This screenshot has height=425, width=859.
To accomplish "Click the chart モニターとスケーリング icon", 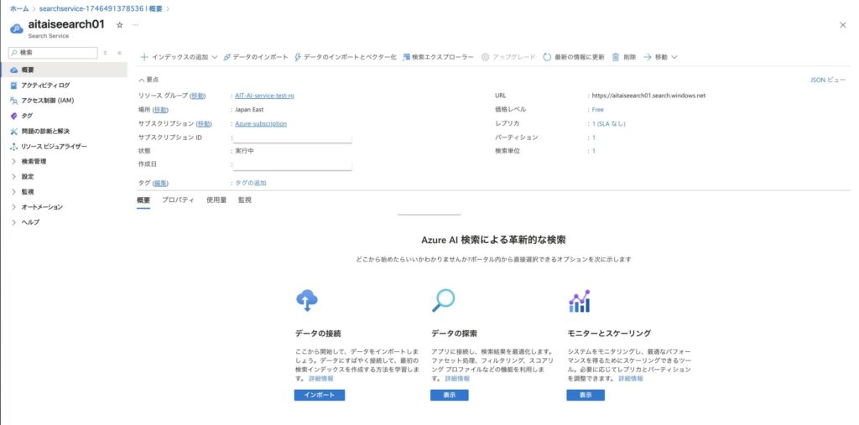I will pos(579,301).
